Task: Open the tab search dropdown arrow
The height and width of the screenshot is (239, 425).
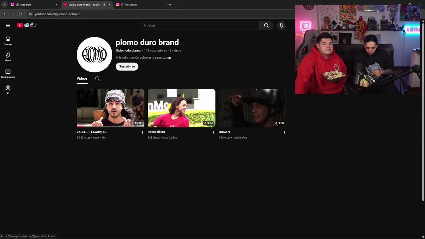Action: 4,5
